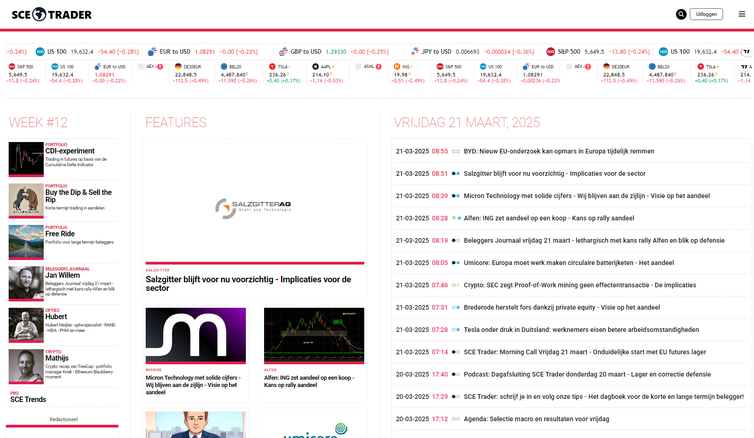Open Beleggers Journaal vrijdag 21 maart news item

point(594,240)
